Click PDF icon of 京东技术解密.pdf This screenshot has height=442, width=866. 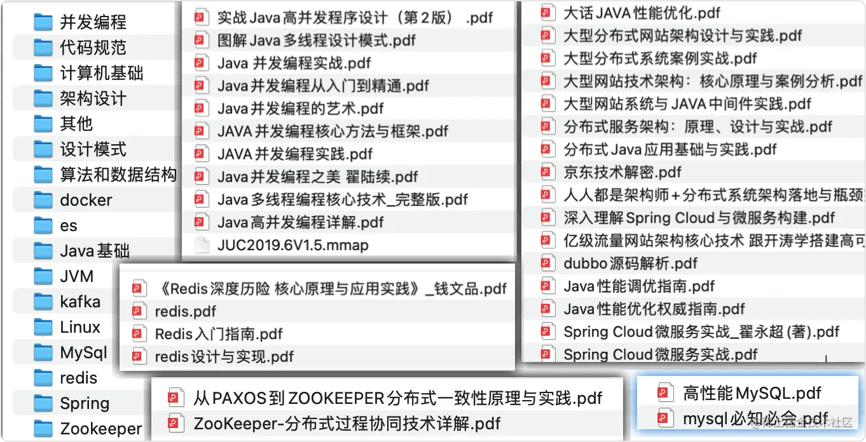click(547, 172)
